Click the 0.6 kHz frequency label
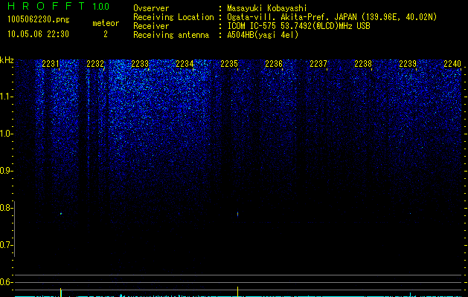Image resolution: width=468 pixels, height=297 pixels. 7,282
